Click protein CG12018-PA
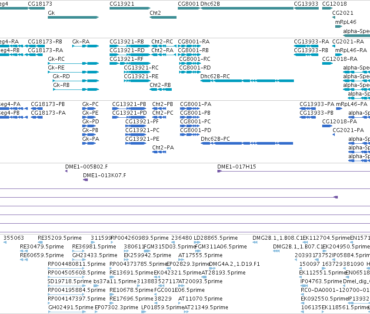 tap(340, 122)
